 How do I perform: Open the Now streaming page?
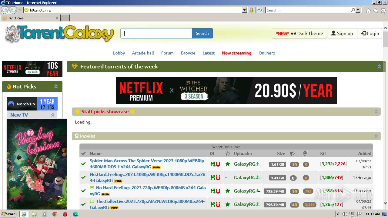pyautogui.click(x=236, y=53)
